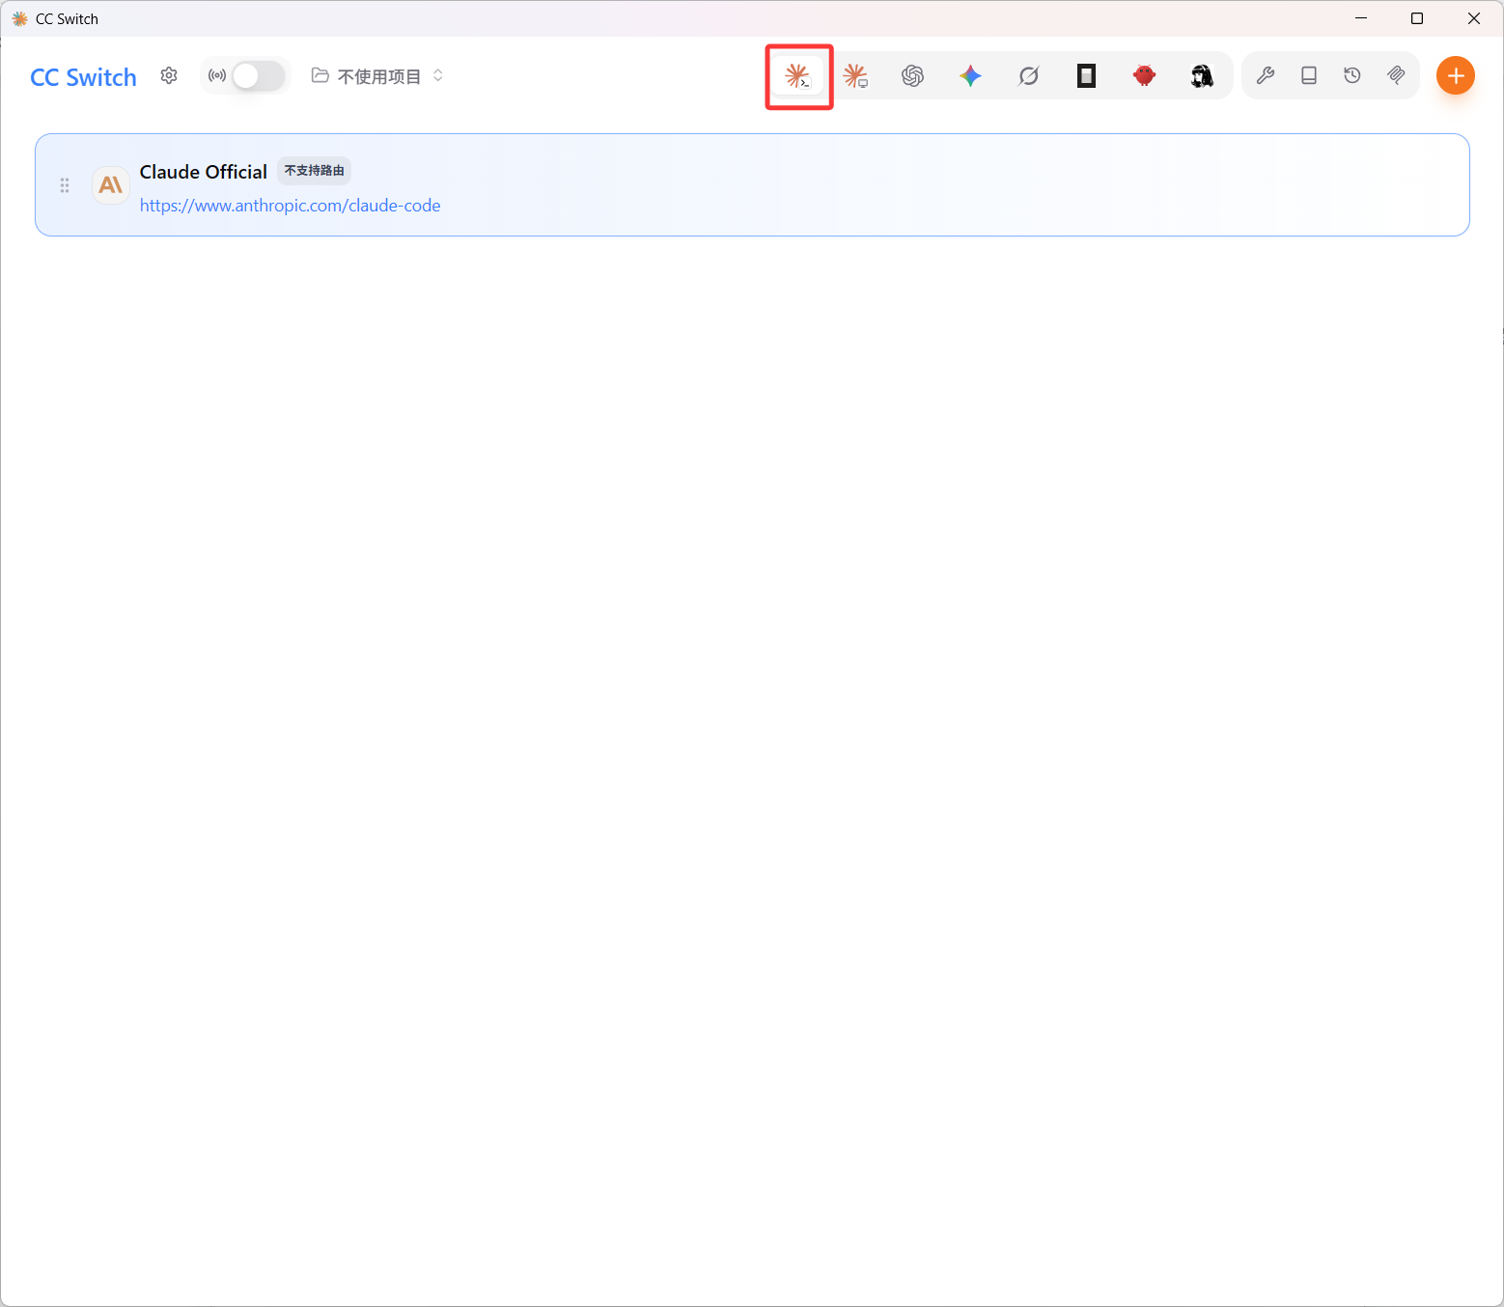Open the history clock icon
The image size is (1504, 1307).
tap(1352, 75)
